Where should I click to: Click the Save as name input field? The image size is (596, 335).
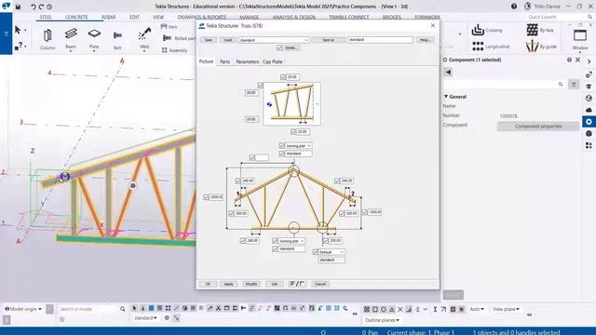coord(380,40)
